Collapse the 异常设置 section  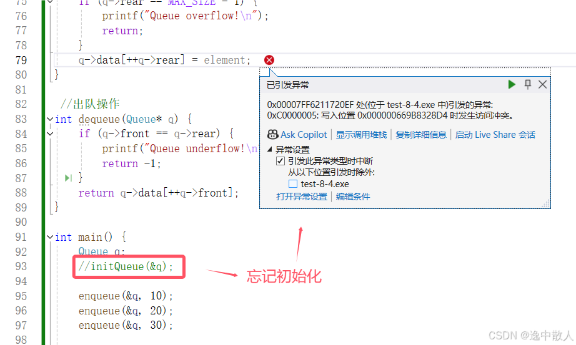pyautogui.click(x=270, y=149)
